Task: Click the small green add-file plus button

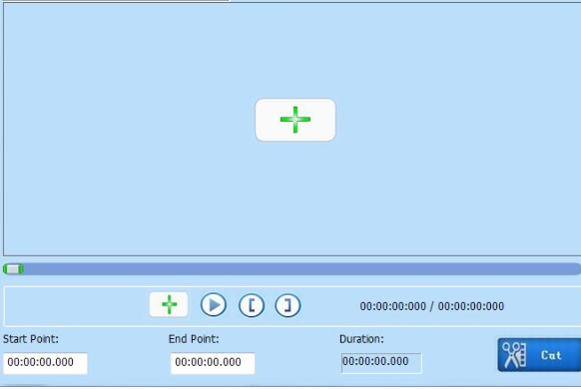Action: click(x=169, y=304)
